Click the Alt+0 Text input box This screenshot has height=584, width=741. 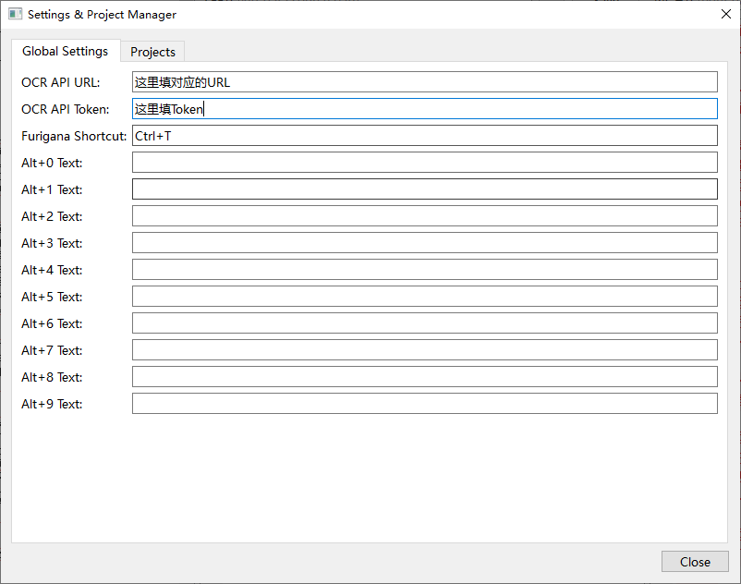pyautogui.click(x=425, y=163)
